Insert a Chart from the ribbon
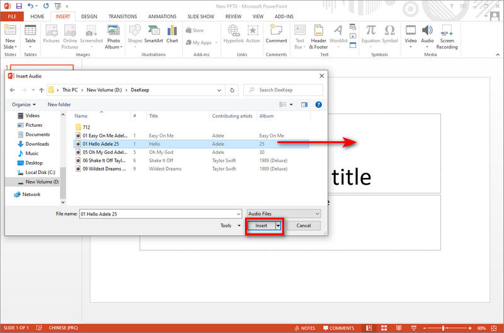 tap(172, 34)
